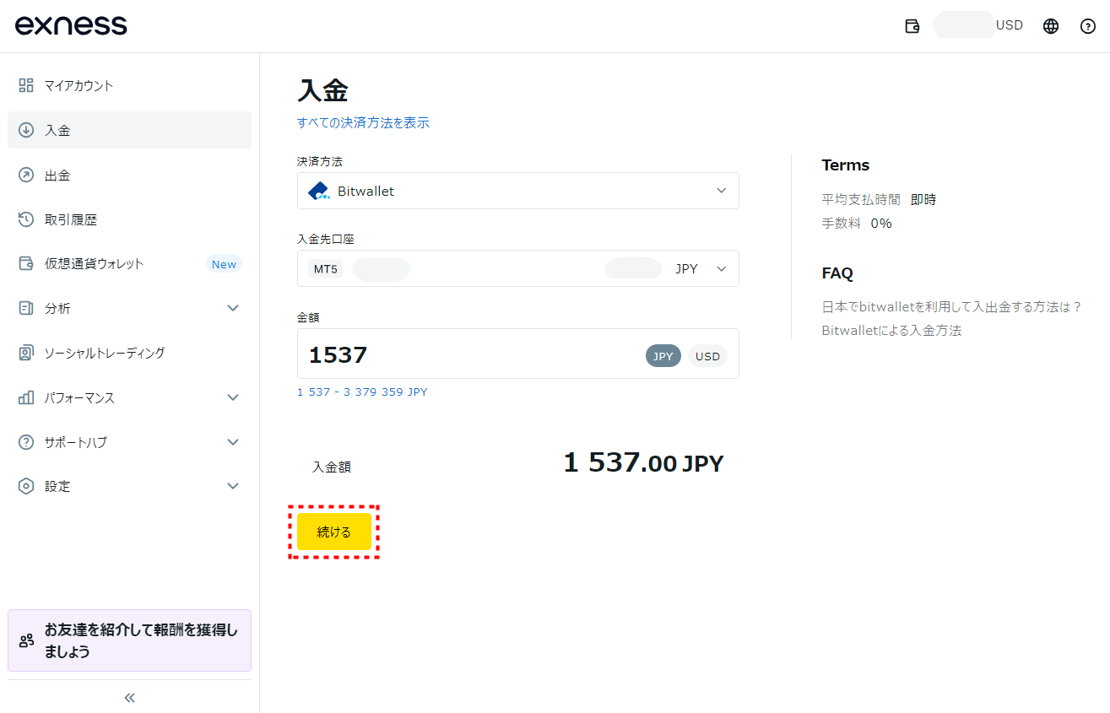Click the パフォーマンス chart icon
This screenshot has width=1110, height=713.
point(26,397)
